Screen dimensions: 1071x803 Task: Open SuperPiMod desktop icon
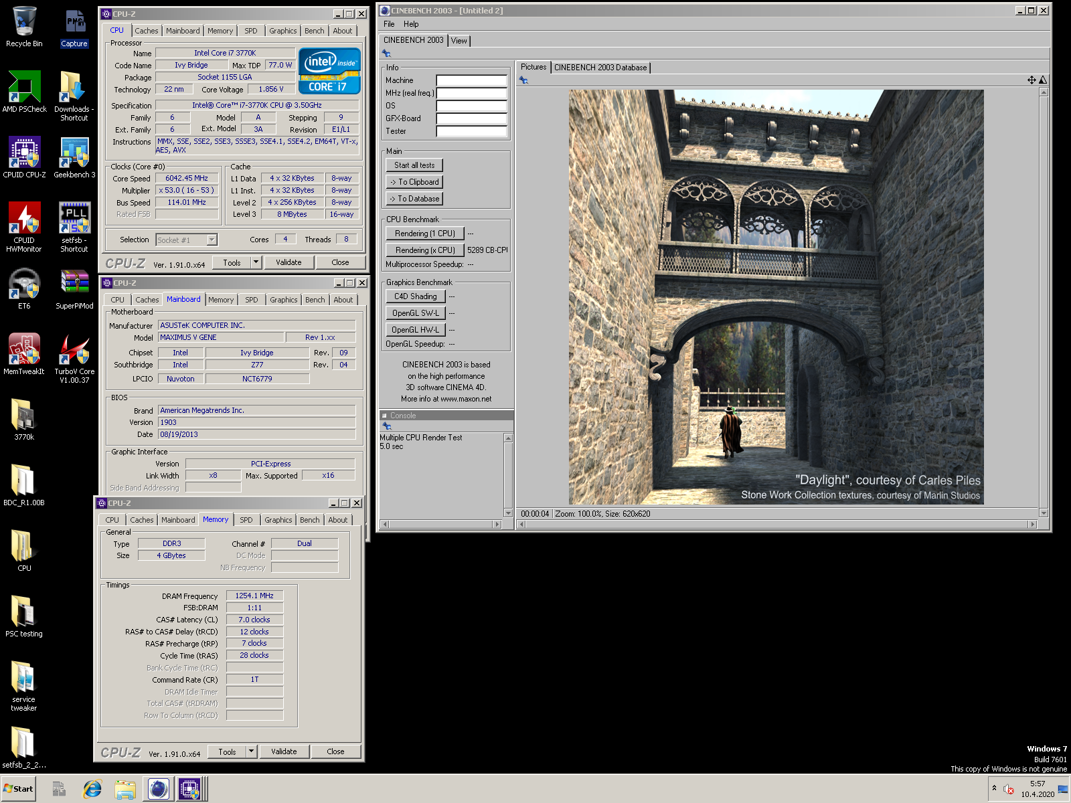(x=74, y=288)
